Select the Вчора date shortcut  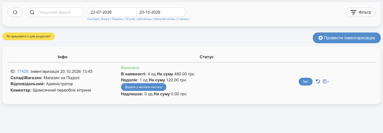pos(105,19)
